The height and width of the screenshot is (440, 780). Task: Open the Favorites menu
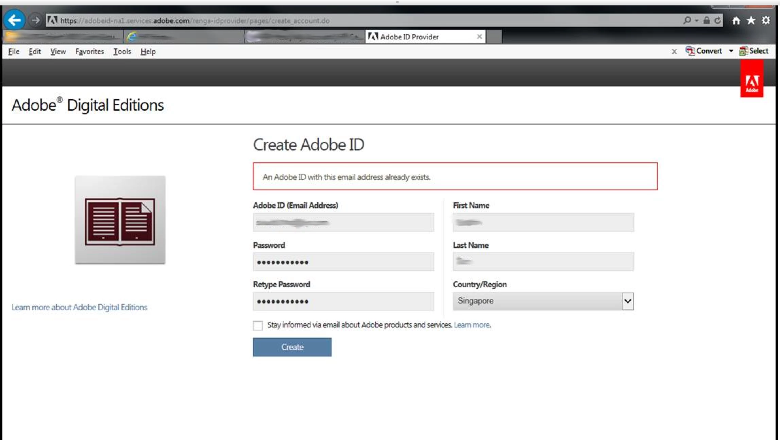click(89, 52)
